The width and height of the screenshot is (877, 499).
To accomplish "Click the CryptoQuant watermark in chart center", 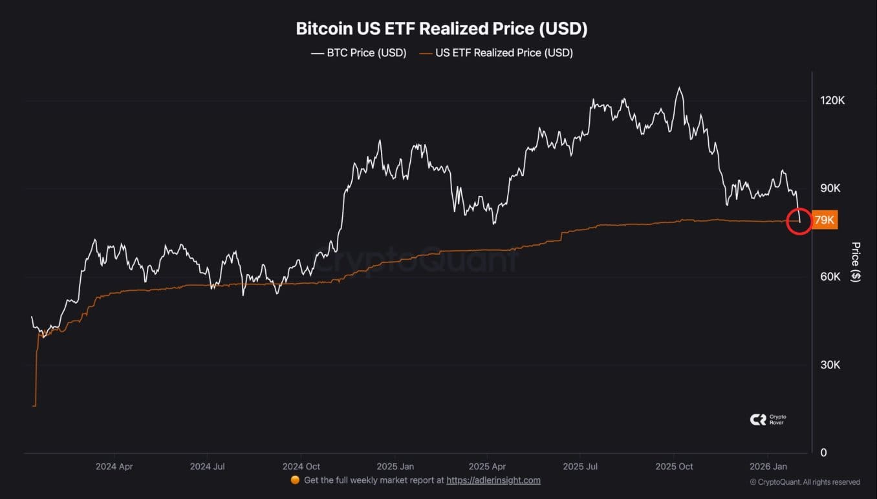I will [x=417, y=261].
